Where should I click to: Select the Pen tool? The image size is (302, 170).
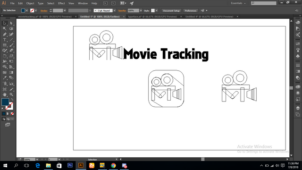pos(5,34)
